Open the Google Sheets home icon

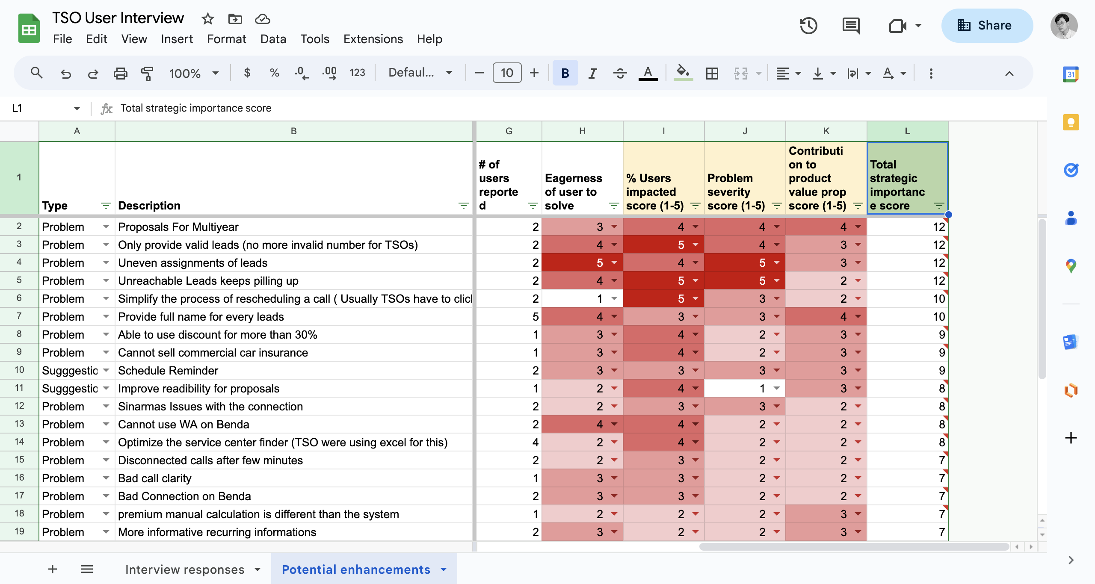(x=29, y=28)
